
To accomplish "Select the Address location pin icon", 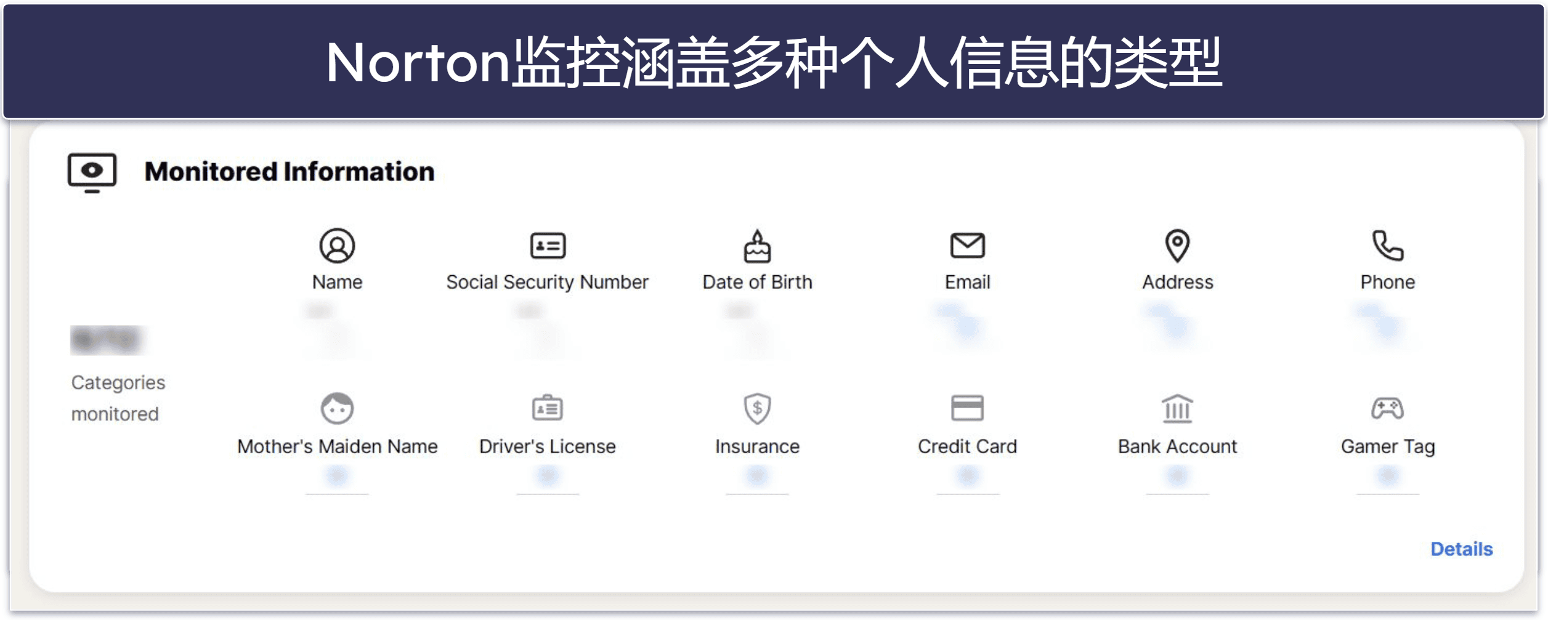I will (1177, 246).
